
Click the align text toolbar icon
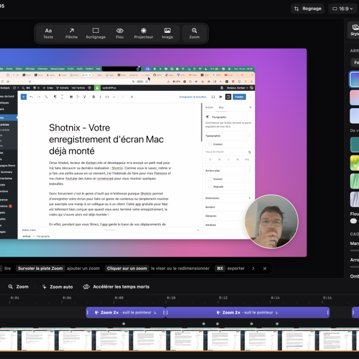point(78,97)
